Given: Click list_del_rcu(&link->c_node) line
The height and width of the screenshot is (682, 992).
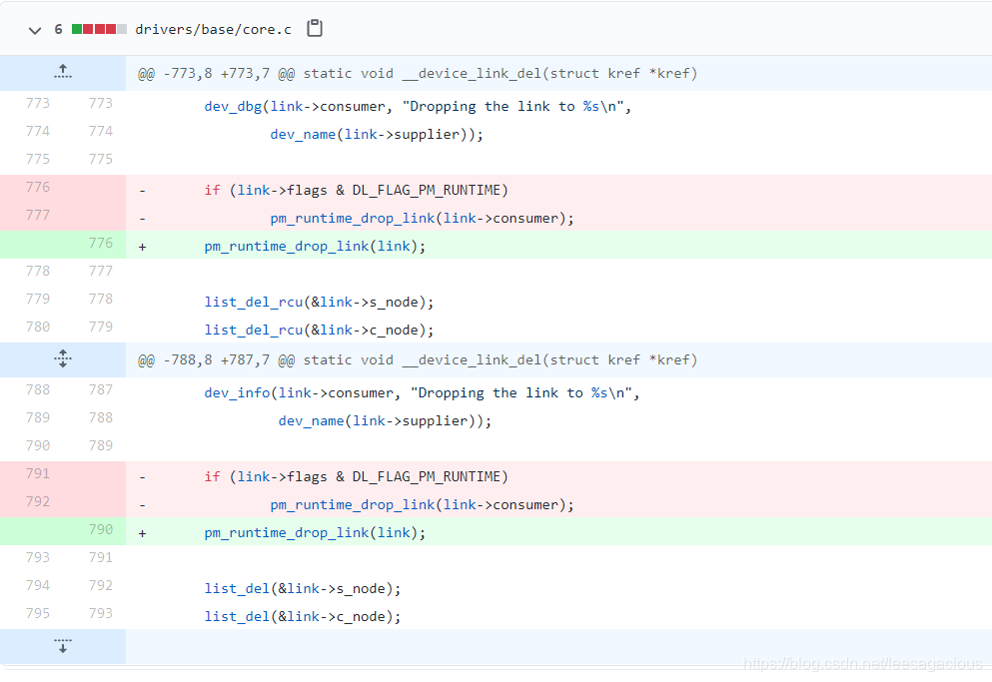Looking at the screenshot, I should [x=319, y=331].
